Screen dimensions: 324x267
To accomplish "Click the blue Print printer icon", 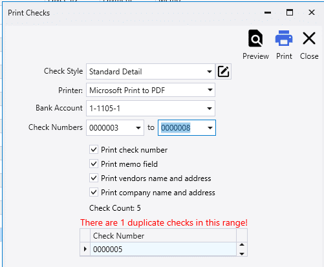I will [x=284, y=38].
